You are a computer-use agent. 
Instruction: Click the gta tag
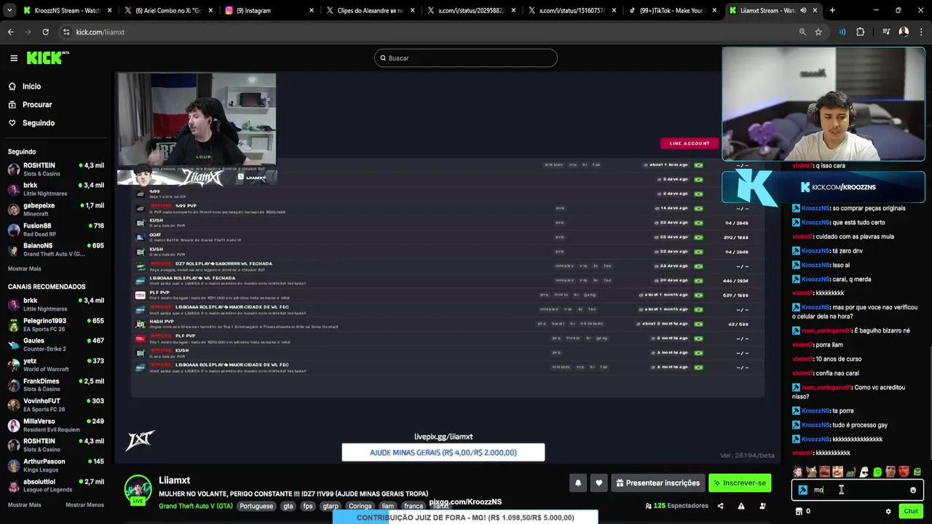pyautogui.click(x=288, y=506)
